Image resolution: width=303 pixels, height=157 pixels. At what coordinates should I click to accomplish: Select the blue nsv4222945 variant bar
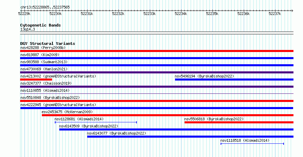click(x=157, y=108)
